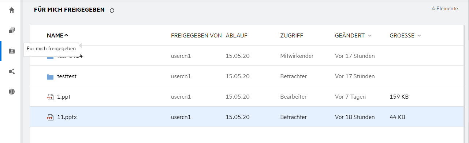The width and height of the screenshot is (469, 143).
Task: Toggle Name column sort arrow
Action: [x=66, y=35]
